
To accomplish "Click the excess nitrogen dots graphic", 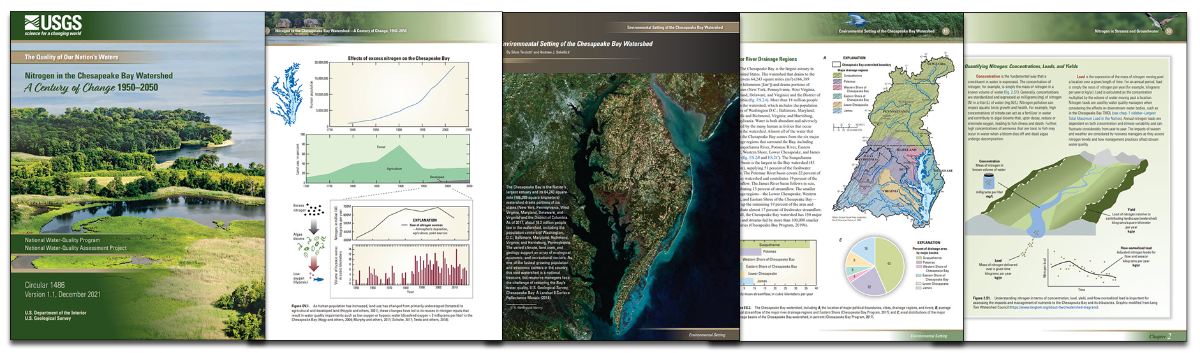I will tap(315, 210).
